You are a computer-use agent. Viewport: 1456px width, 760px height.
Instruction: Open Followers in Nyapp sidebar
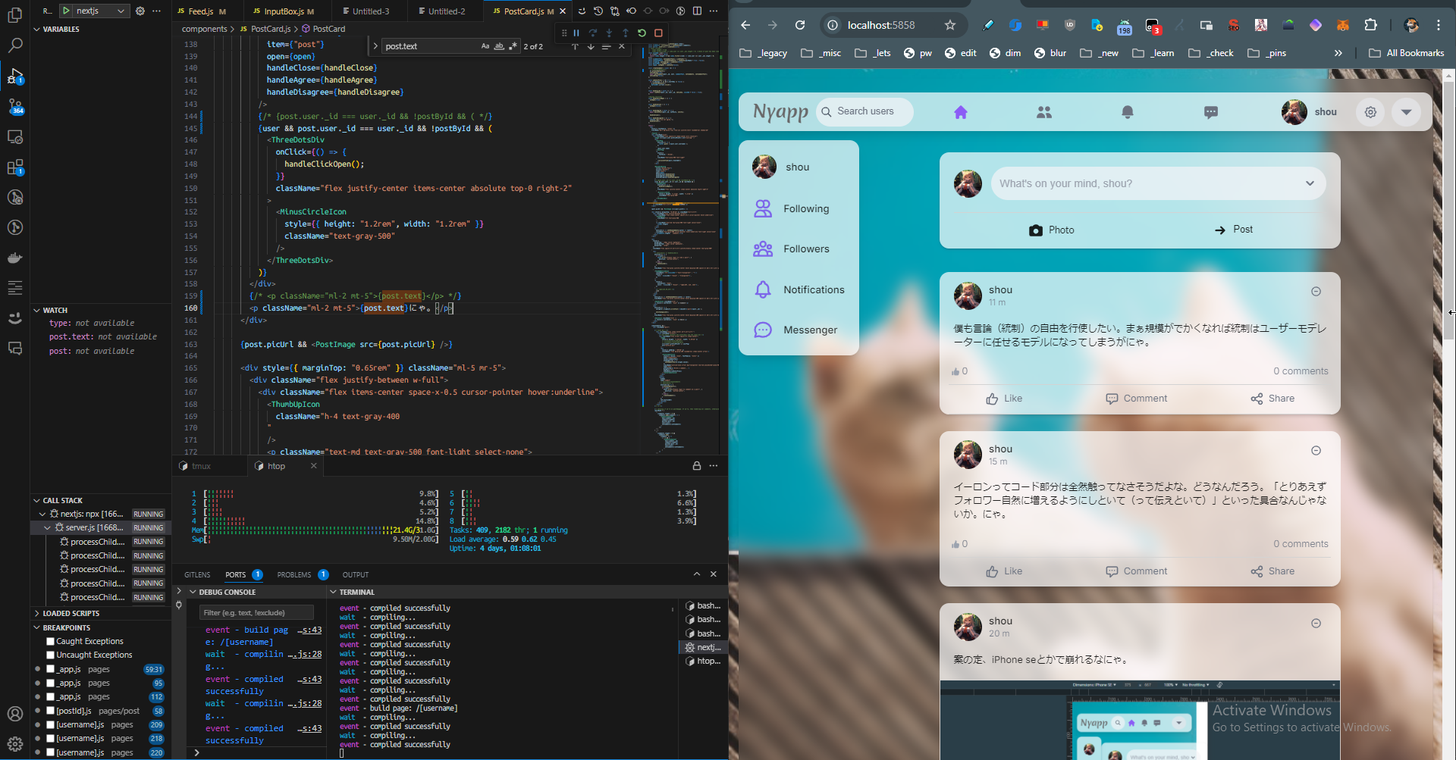coord(792,249)
